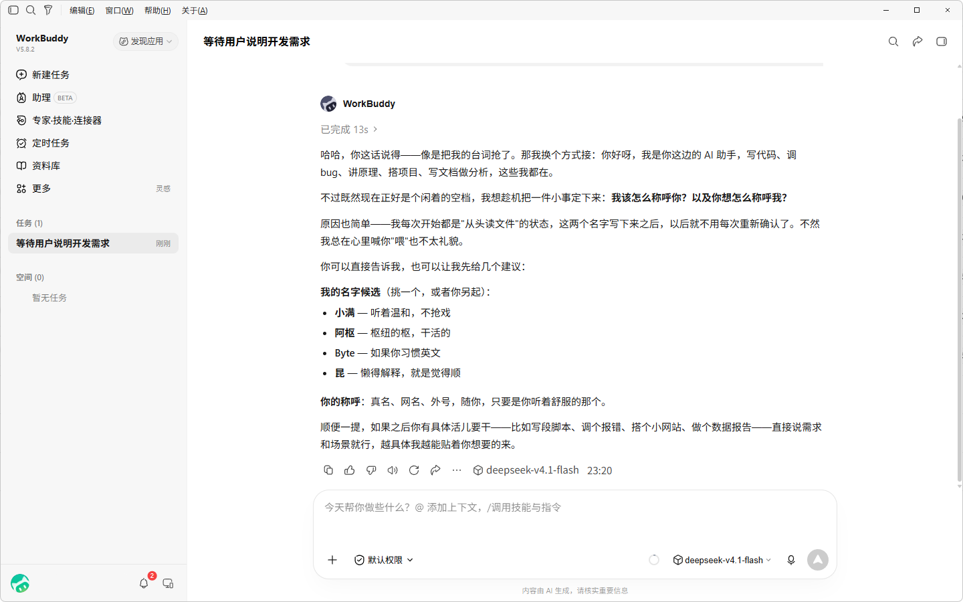Image resolution: width=963 pixels, height=602 pixels.
Task: Open notifications bell with badge 2
Action: coord(144,583)
